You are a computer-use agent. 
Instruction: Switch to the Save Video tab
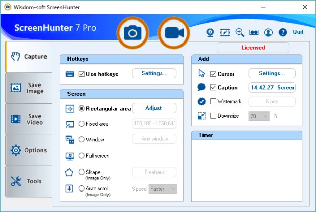tap(29, 119)
